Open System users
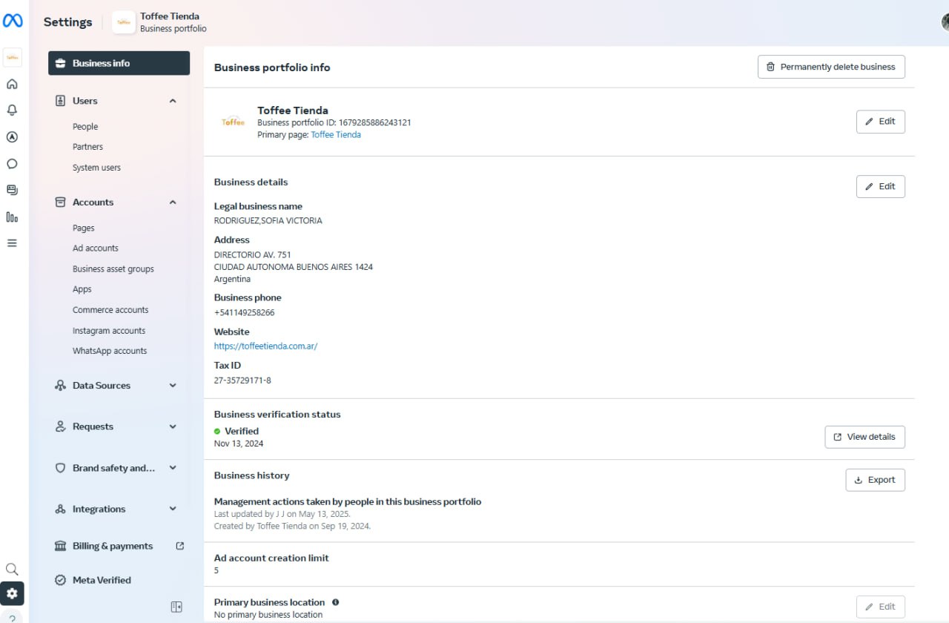 [x=96, y=168]
